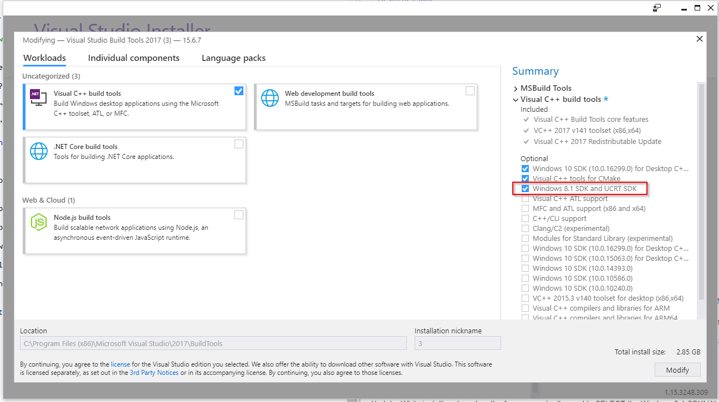Check Windows 10 SDK (10.0.10586.0) option
The width and height of the screenshot is (719, 402).
tap(525, 279)
